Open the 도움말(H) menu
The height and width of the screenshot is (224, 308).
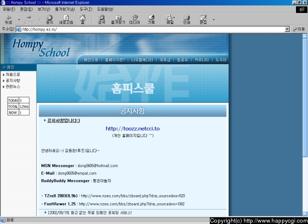pyautogui.click(x=105, y=9)
